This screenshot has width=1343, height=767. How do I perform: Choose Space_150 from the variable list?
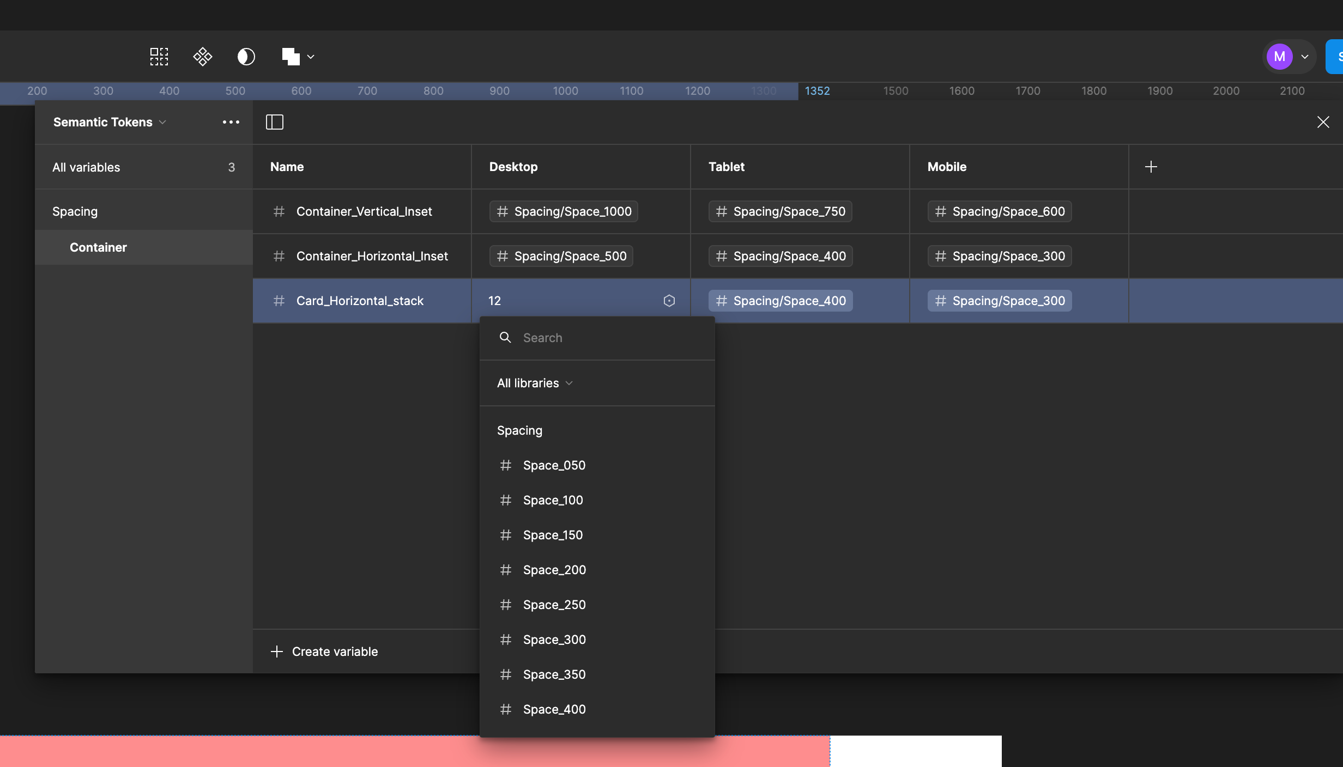tap(597, 535)
